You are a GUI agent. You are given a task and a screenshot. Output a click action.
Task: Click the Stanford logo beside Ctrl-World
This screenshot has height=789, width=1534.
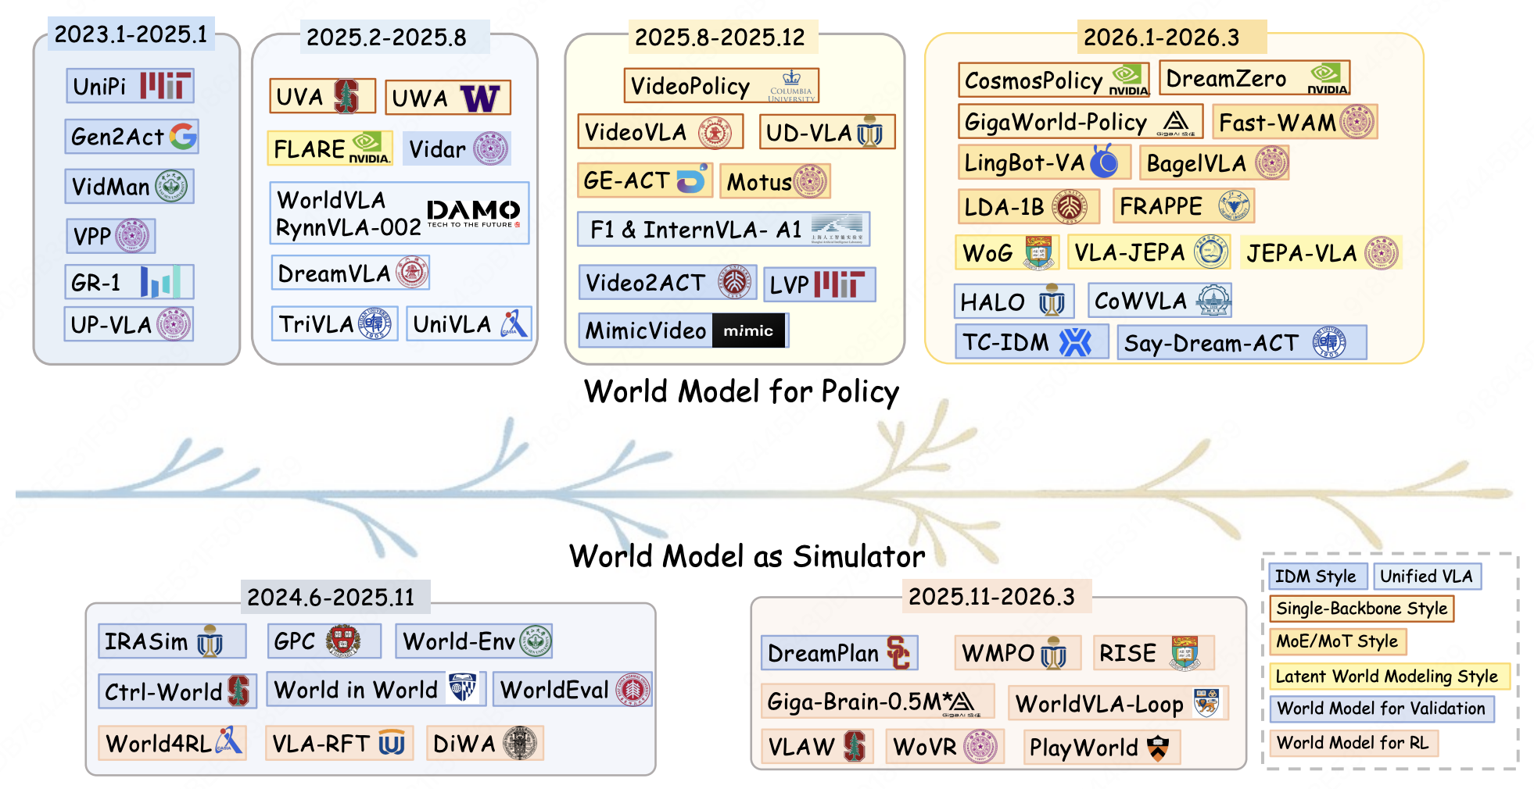pyautogui.click(x=238, y=691)
